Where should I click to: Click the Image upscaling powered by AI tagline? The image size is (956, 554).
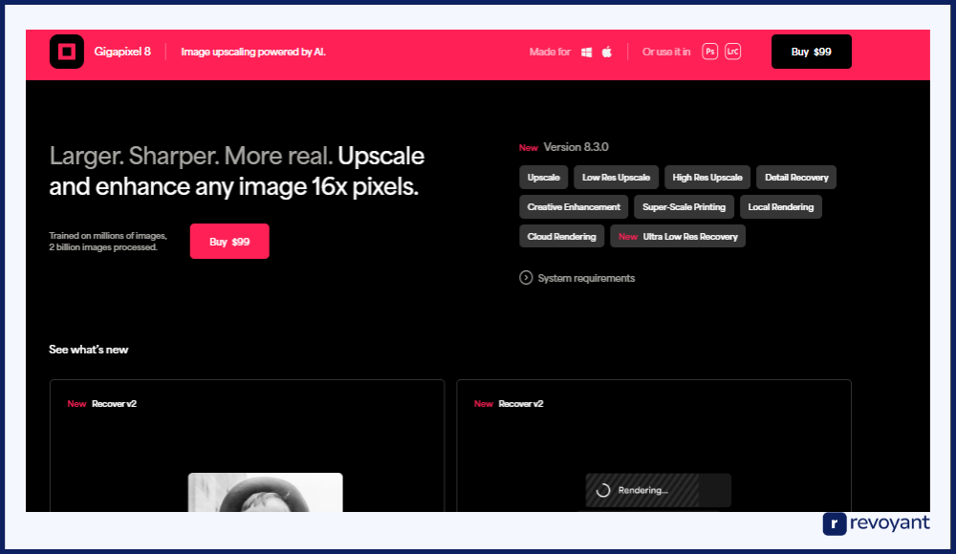253,52
